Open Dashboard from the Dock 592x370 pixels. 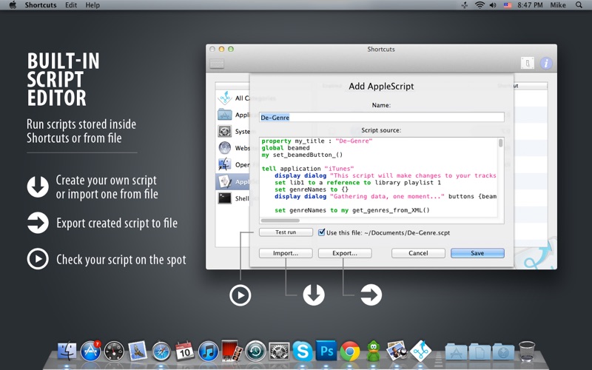point(114,351)
